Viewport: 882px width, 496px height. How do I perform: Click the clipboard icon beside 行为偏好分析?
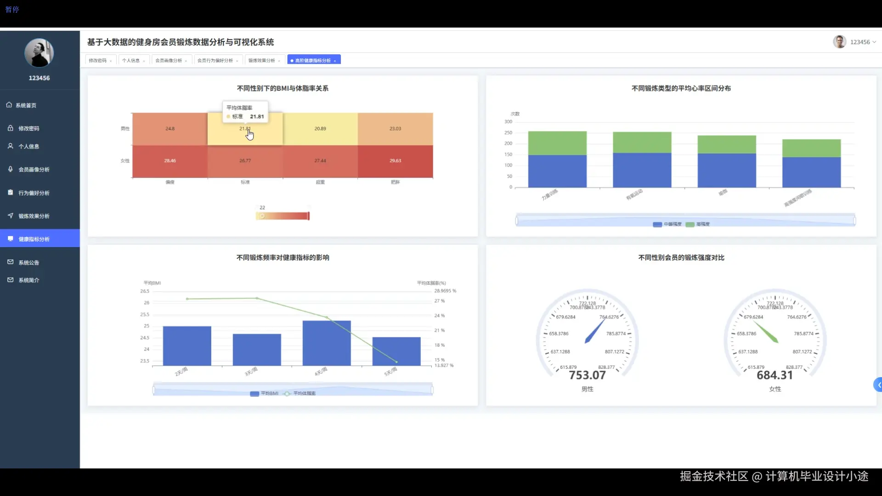(x=10, y=192)
